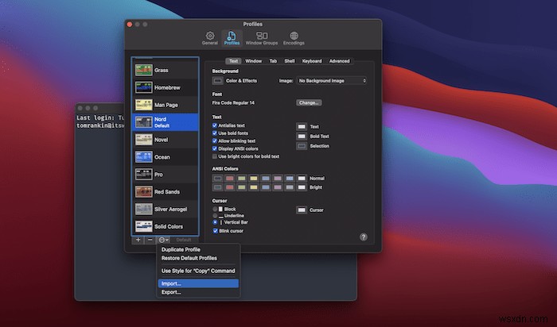Switch to the Keyboard tab
The image size is (557, 327).
(312, 60)
